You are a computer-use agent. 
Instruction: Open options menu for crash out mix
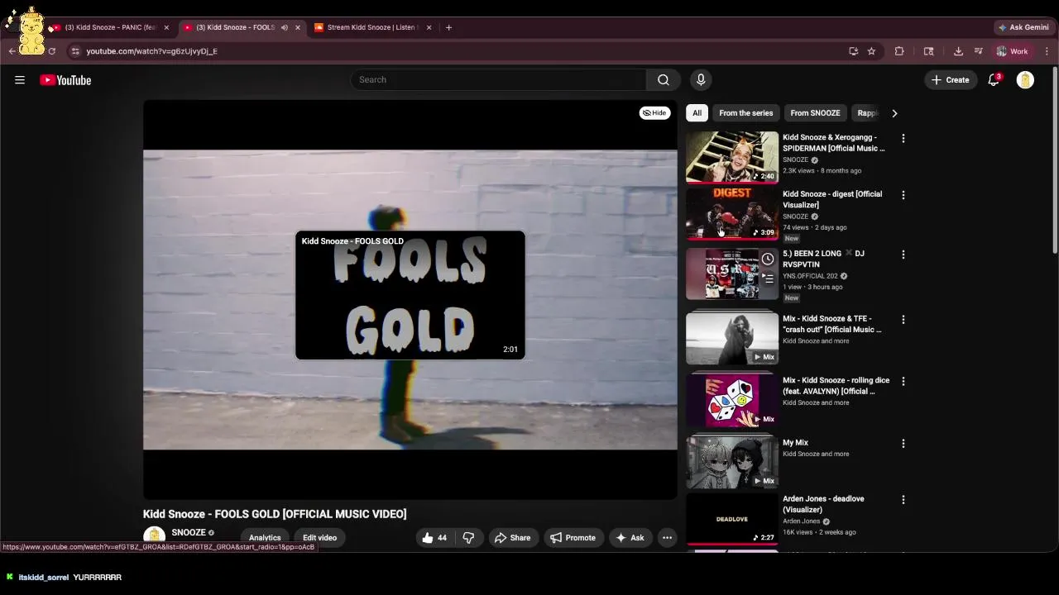coord(903,319)
